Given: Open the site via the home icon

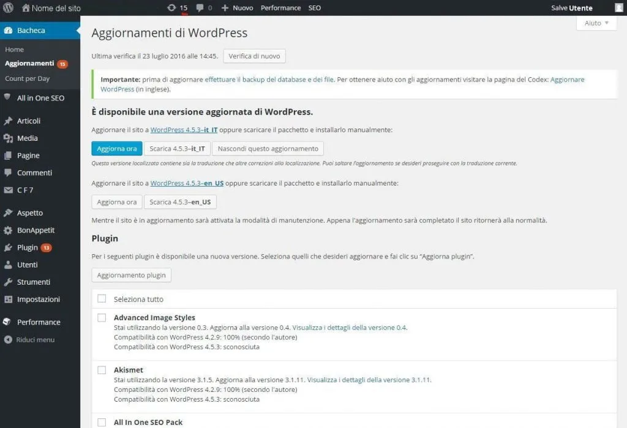Looking at the screenshot, I should [26, 8].
